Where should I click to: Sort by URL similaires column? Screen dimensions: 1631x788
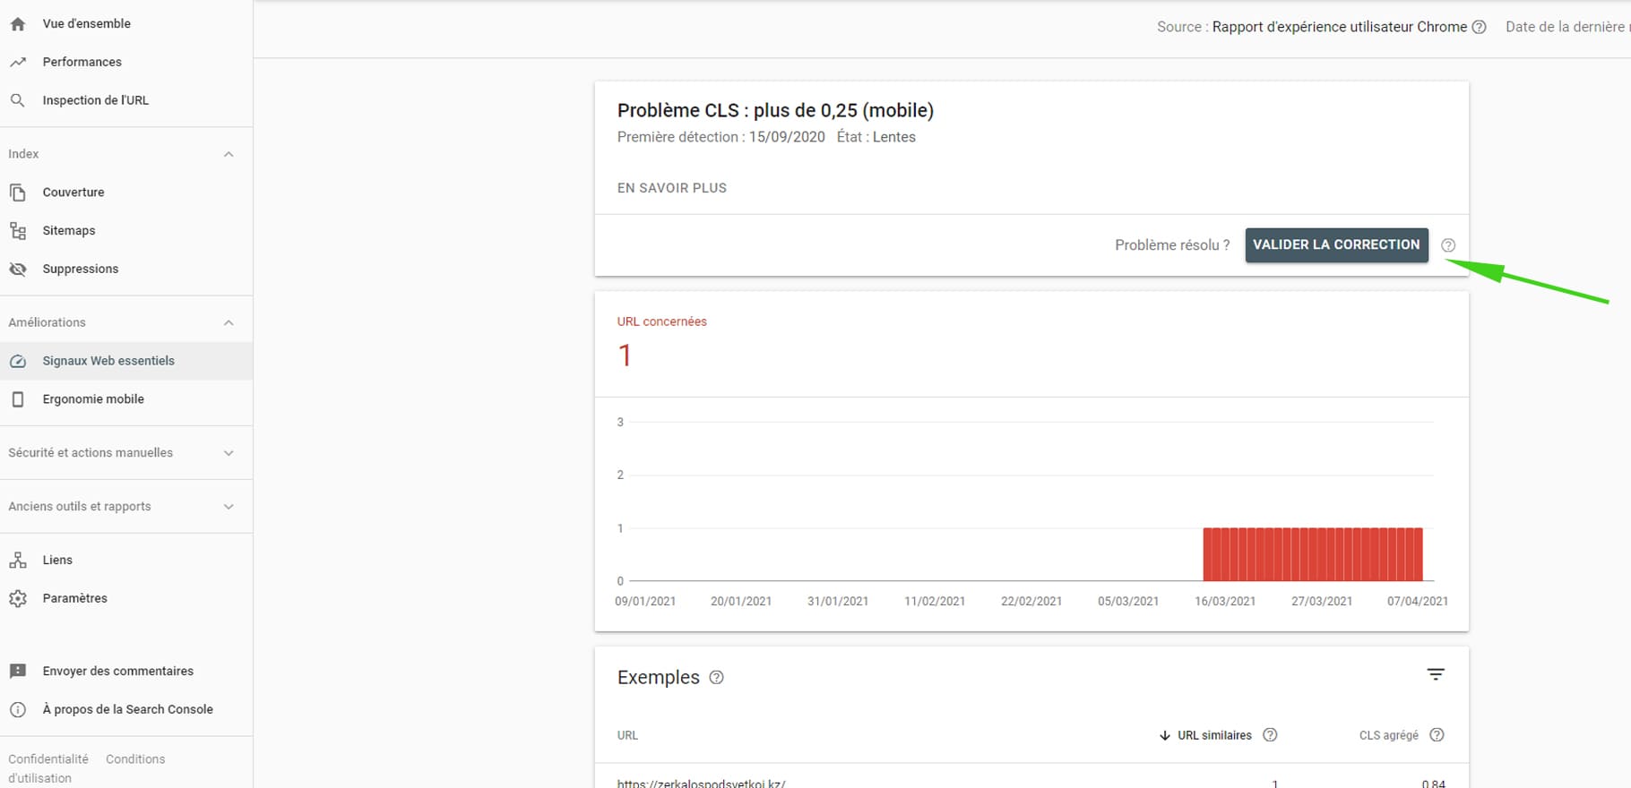point(1213,735)
